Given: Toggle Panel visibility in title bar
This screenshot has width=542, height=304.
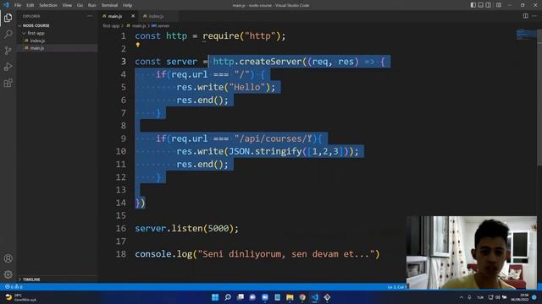Looking at the screenshot, I should pyautogui.click(x=481, y=5).
